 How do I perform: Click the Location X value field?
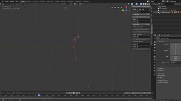click(176, 44)
